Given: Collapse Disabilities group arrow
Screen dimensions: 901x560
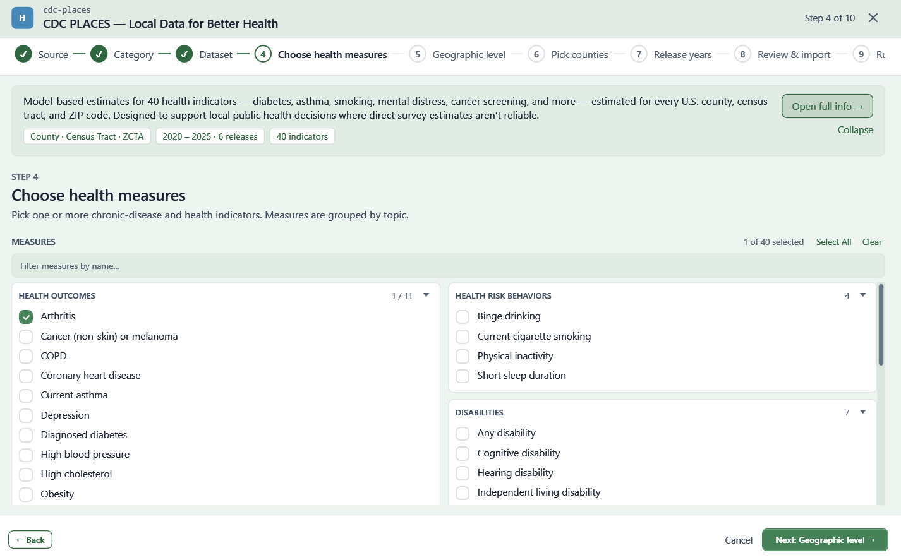Looking at the screenshot, I should [863, 412].
